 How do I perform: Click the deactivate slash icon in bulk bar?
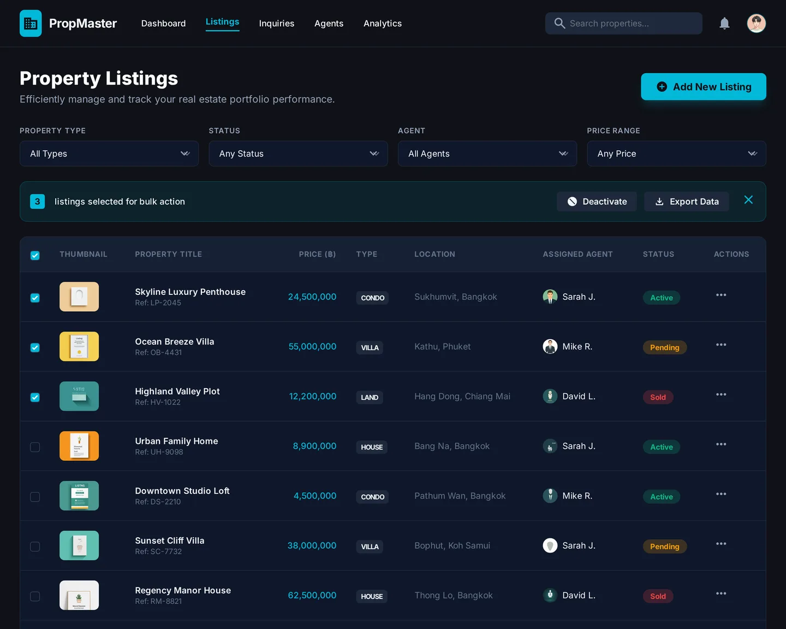coord(572,201)
